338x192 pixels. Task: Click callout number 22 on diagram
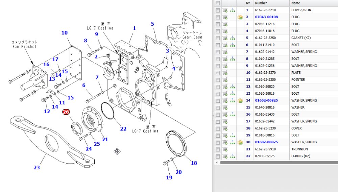[123, 129]
